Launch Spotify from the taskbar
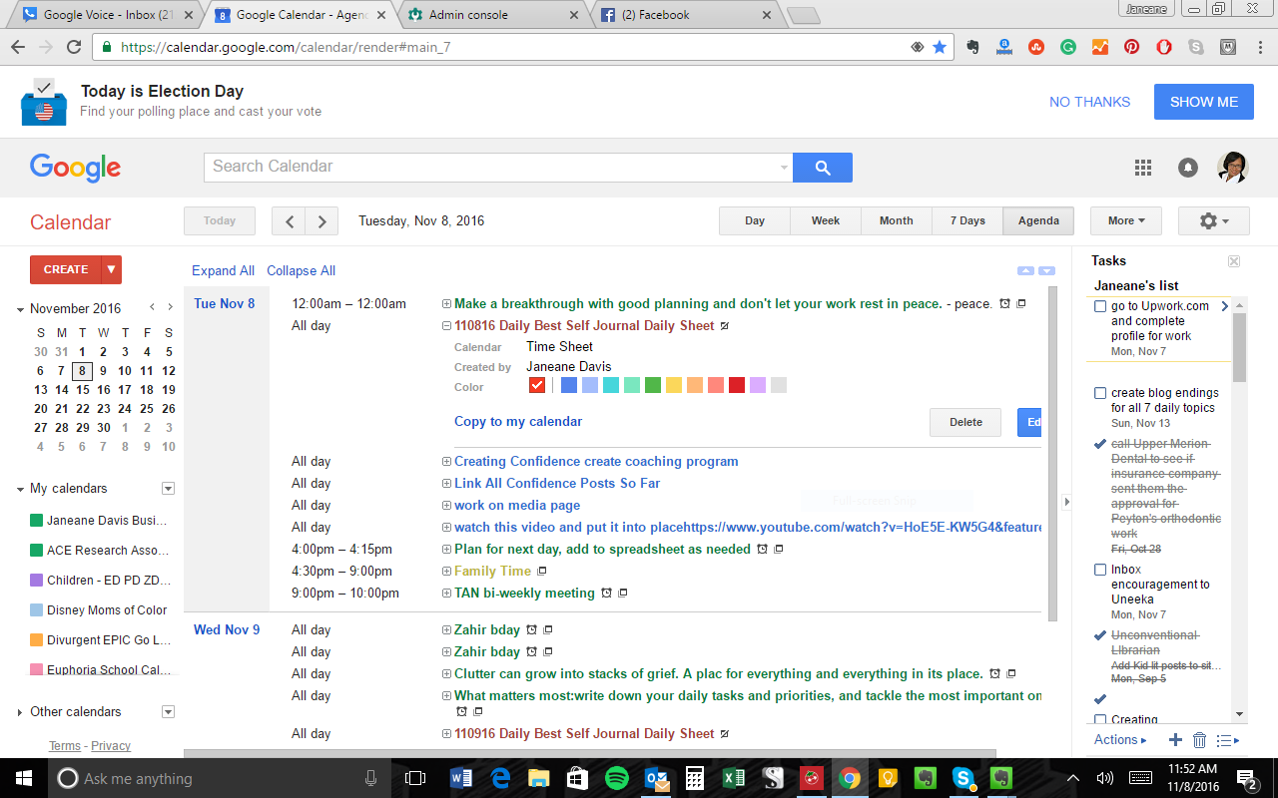Viewport: 1278px width, 798px height. pyautogui.click(x=617, y=778)
